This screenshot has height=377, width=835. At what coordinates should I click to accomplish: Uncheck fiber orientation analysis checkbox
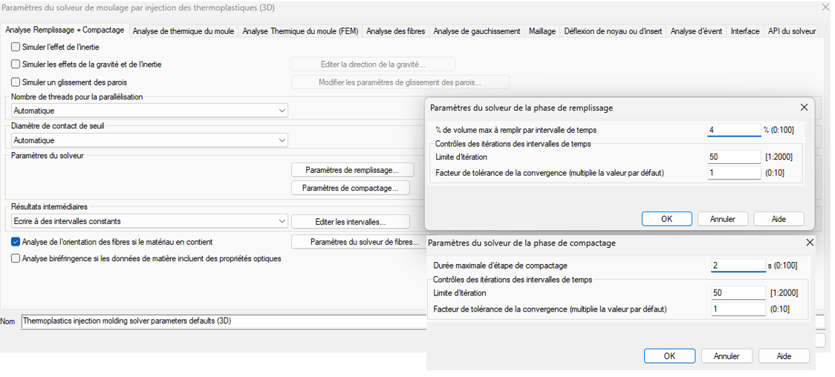click(x=16, y=242)
